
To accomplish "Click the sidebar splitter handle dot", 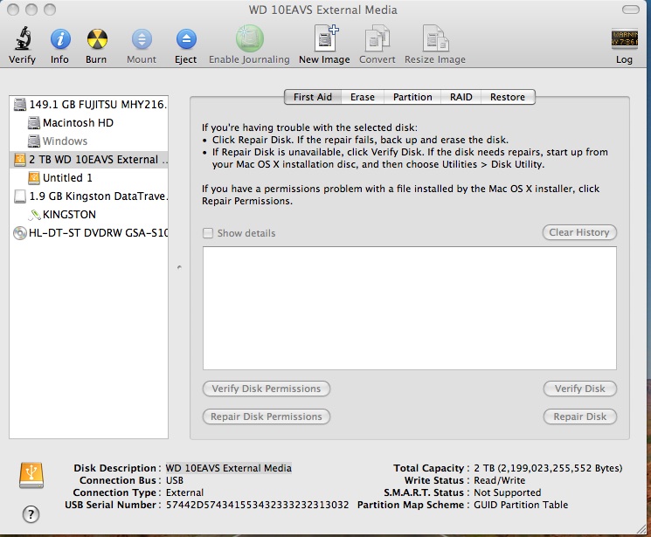I will 179,267.
